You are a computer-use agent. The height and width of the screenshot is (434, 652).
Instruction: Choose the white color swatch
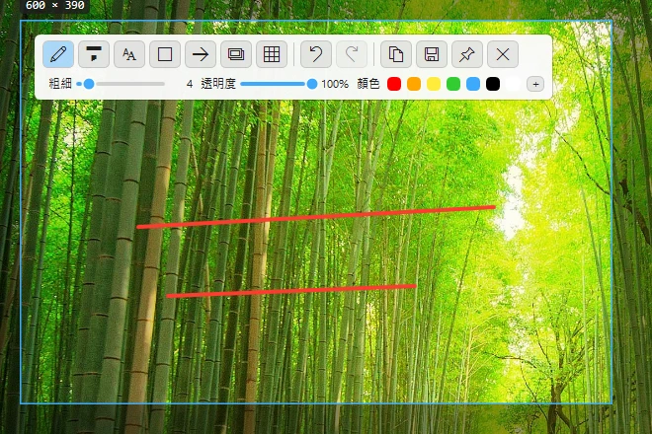pyautogui.click(x=513, y=84)
